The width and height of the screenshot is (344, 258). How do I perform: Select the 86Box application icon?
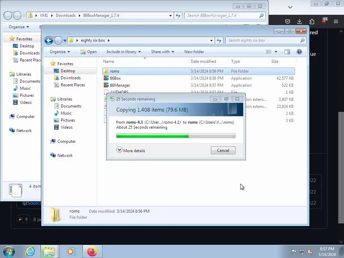pos(106,78)
